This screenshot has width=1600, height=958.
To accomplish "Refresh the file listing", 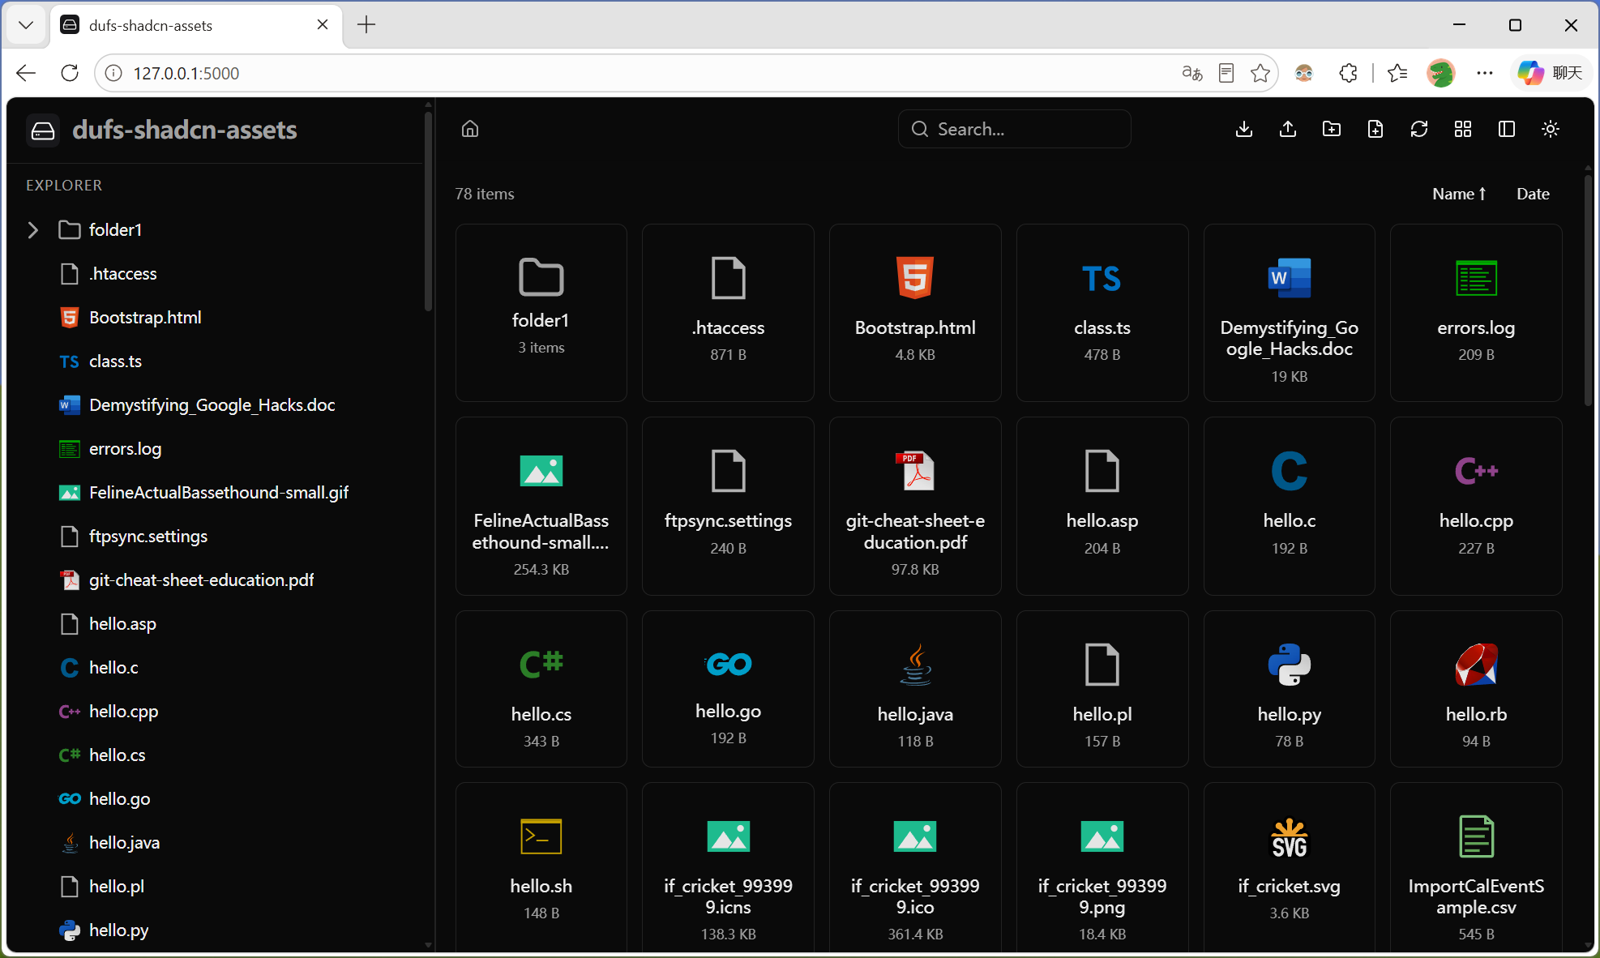I will (1419, 129).
